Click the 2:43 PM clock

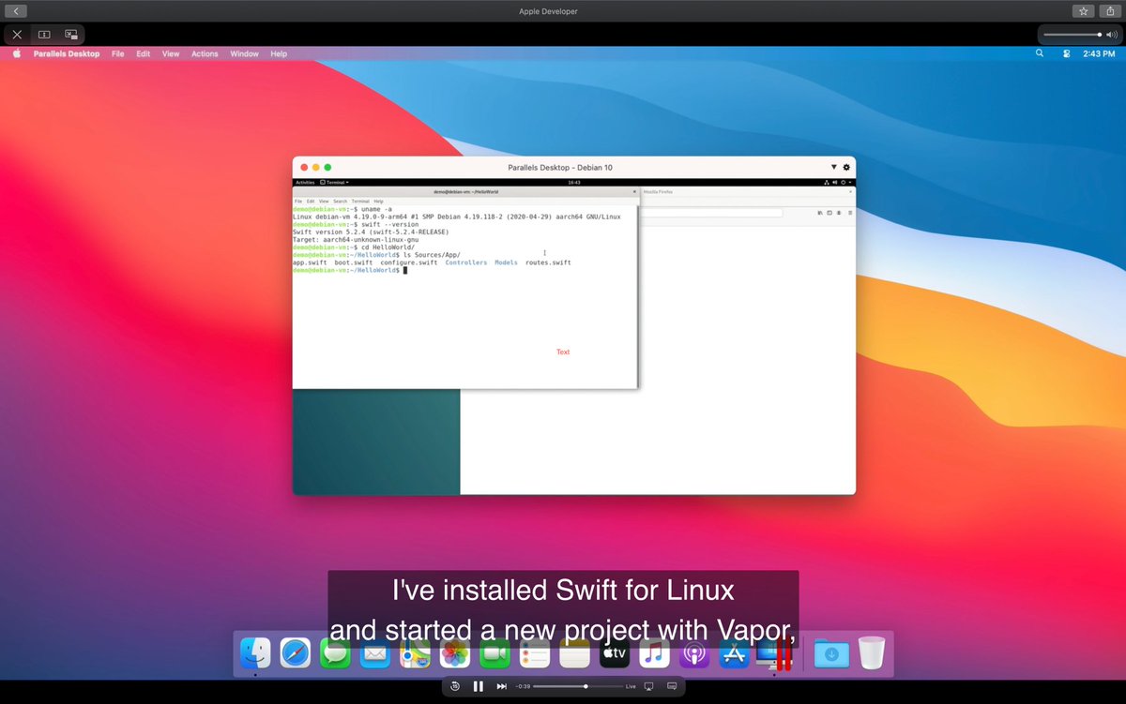coord(1099,53)
